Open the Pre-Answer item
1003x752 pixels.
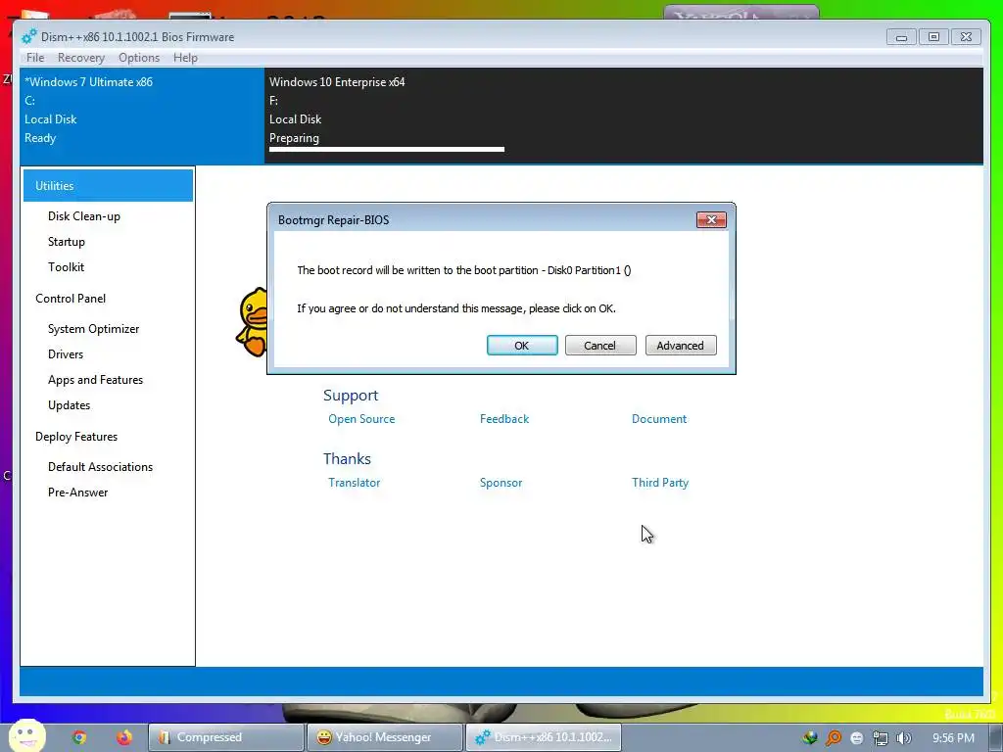(78, 493)
